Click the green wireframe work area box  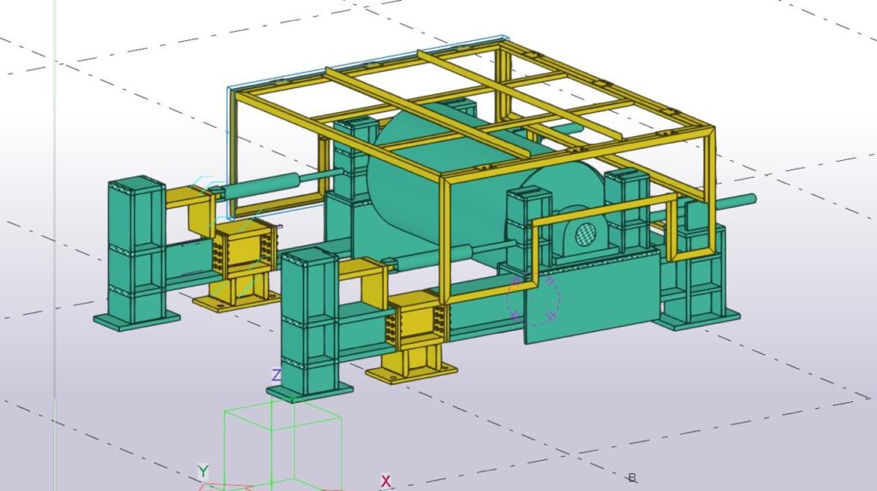point(283,445)
